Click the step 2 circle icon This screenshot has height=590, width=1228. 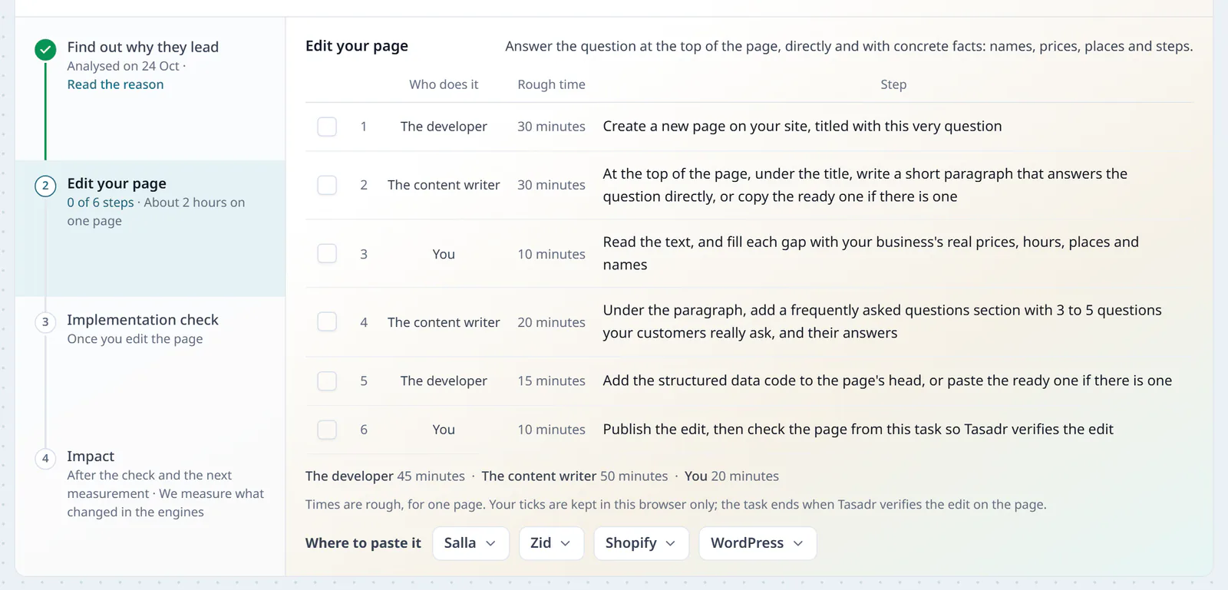(x=45, y=186)
